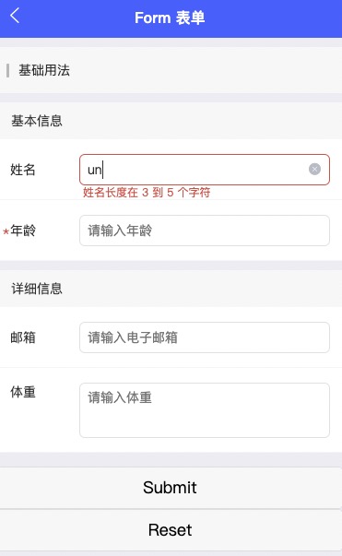Reset the form with the Reset button
This screenshot has width=342, height=556.
click(171, 530)
